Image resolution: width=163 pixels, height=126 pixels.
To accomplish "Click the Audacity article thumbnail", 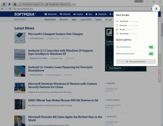I will [20, 54].
